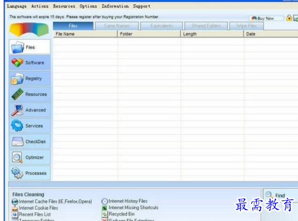Switch to the Shared Folders tab
This screenshot has height=221, width=298.
206,26
